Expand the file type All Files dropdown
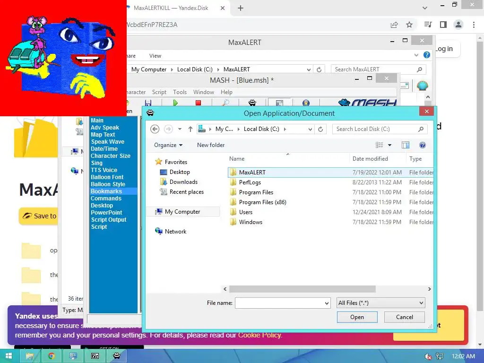 click(x=421, y=303)
